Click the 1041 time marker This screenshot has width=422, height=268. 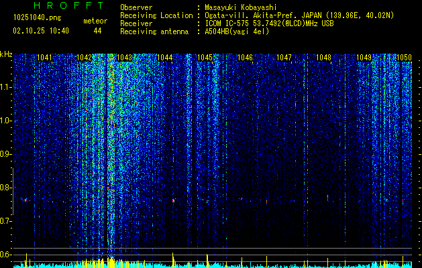(44, 58)
